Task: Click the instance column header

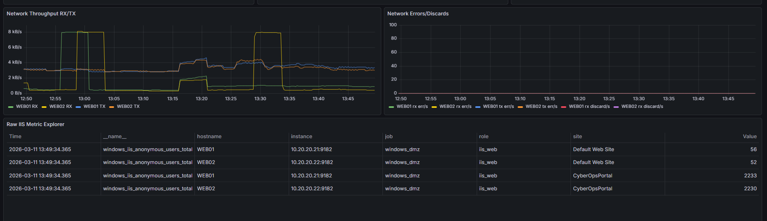Action: (x=302, y=137)
